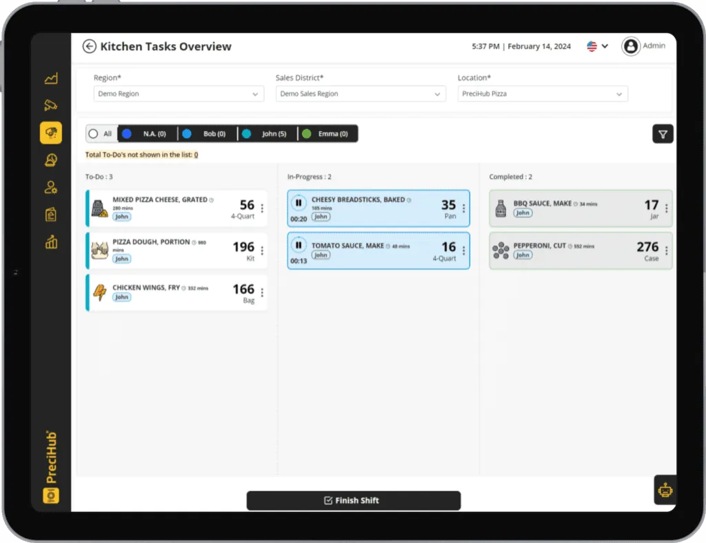Open the Mixed Pizza Cheese, Grated task name
Screen dimensions: 706x543
pyautogui.click(x=160, y=199)
